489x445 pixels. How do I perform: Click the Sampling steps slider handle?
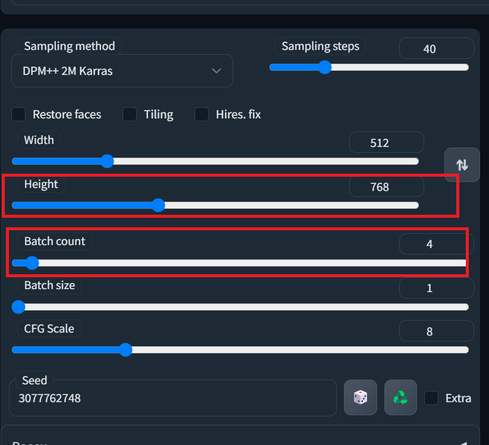point(324,67)
